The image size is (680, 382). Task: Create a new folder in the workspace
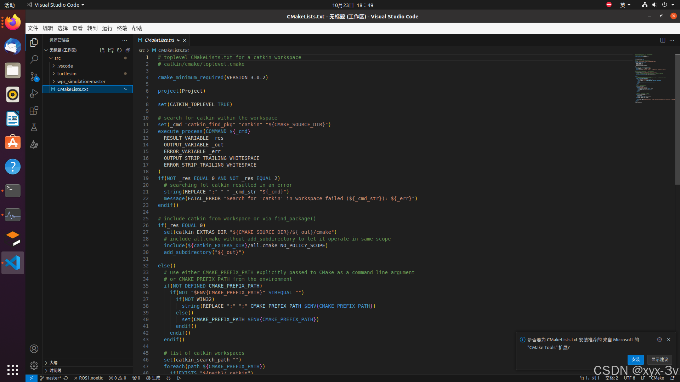[x=111, y=50]
